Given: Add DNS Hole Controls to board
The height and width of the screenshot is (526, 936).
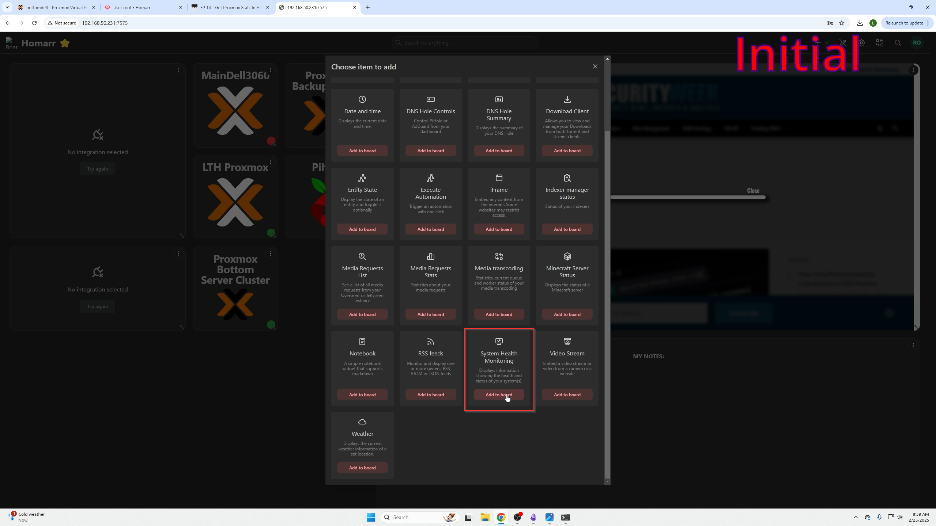Looking at the screenshot, I should 430,150.
